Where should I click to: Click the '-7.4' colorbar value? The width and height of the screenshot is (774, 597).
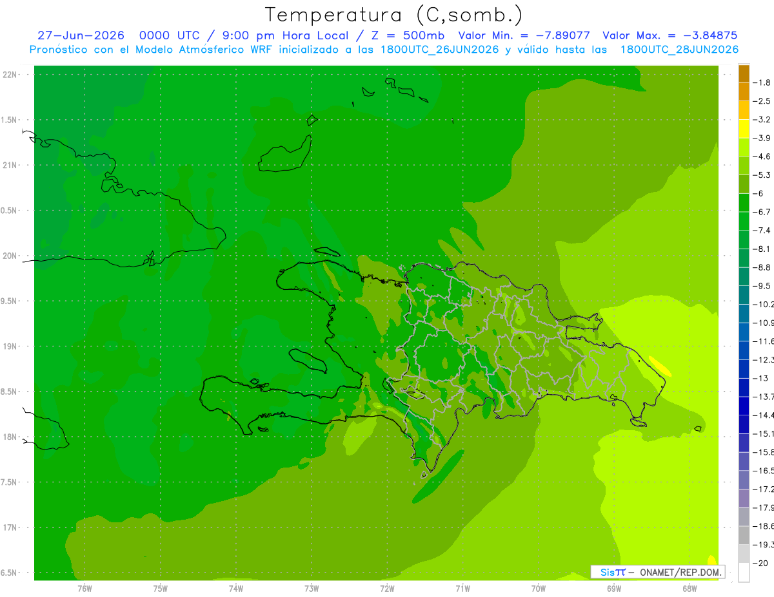(762, 231)
